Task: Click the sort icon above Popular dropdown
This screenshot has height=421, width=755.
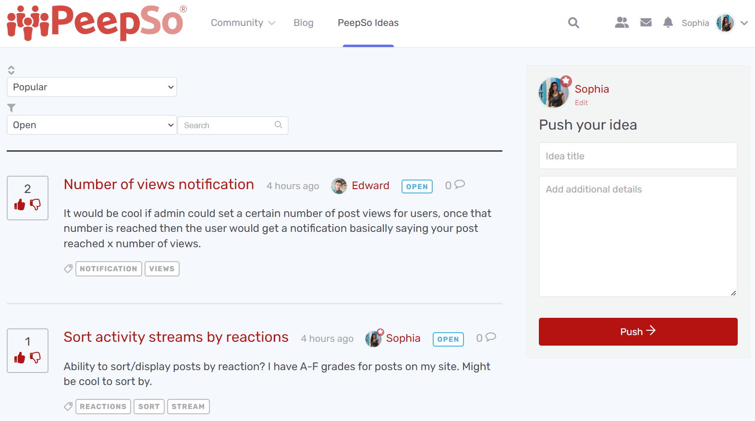Action: [11, 70]
